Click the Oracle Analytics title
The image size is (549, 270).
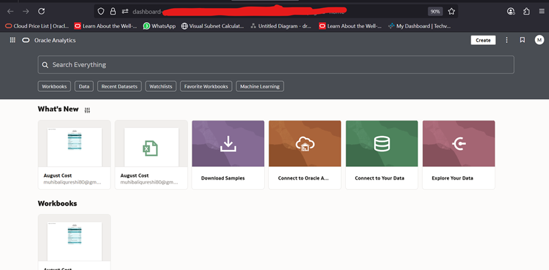(x=55, y=40)
